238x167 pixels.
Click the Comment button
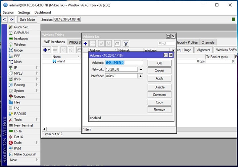click(160, 95)
